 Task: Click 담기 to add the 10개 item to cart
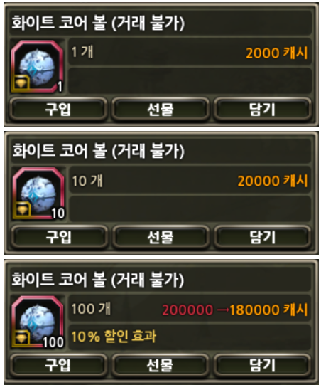[263, 238]
